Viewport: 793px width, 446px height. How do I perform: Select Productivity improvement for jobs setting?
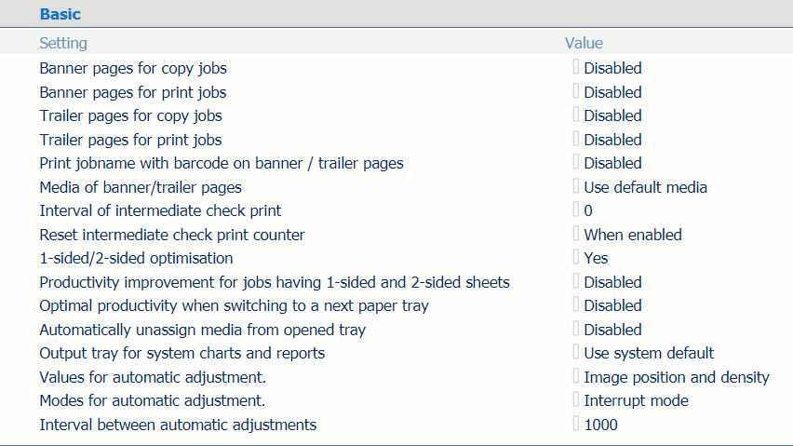[275, 282]
